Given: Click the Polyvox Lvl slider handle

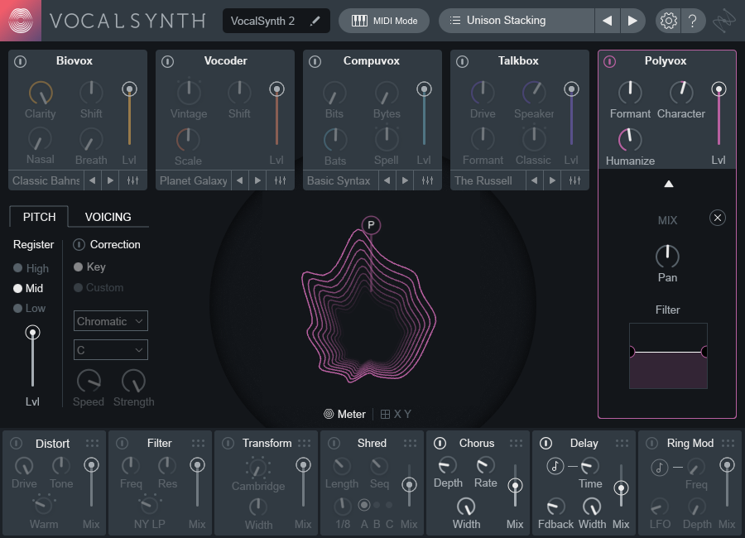Looking at the screenshot, I should [x=719, y=89].
